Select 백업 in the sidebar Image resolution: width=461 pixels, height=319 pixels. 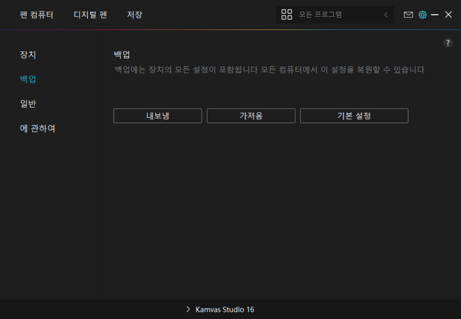[x=28, y=79]
